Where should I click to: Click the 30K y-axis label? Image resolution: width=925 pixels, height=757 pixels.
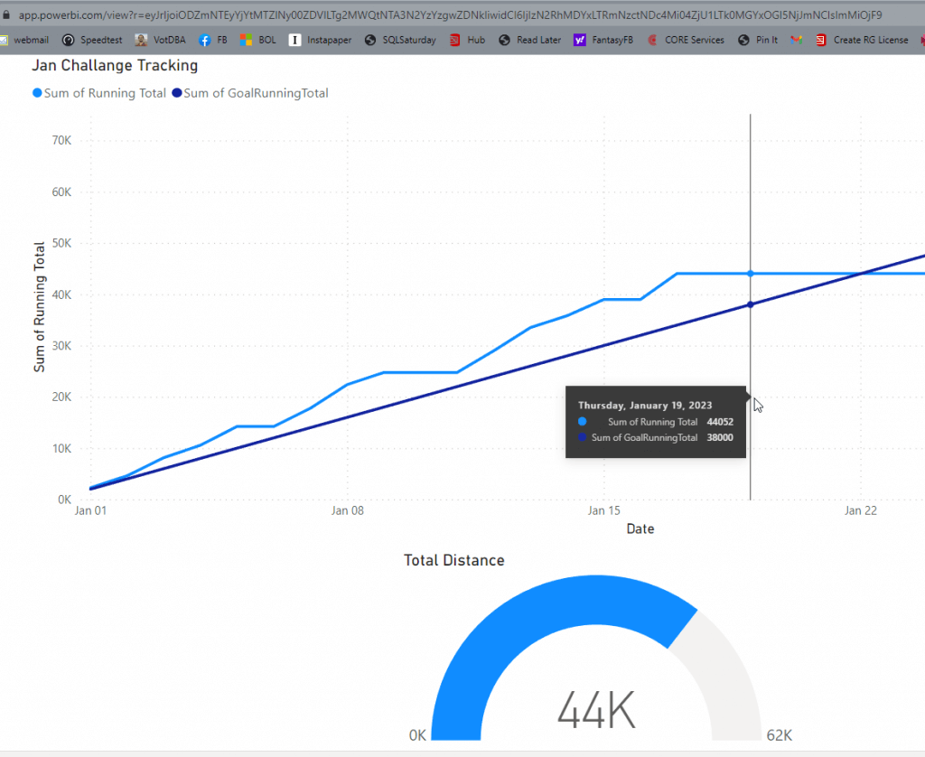point(62,346)
